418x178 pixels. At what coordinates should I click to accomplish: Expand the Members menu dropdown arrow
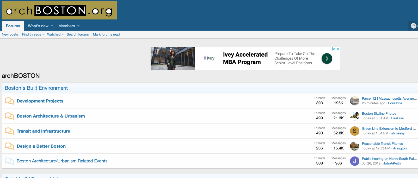78,26
